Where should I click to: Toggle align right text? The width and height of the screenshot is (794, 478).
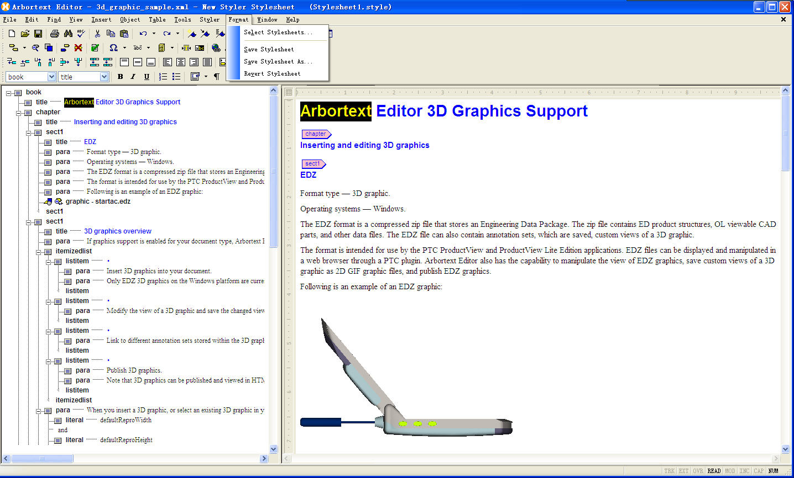pos(194,62)
